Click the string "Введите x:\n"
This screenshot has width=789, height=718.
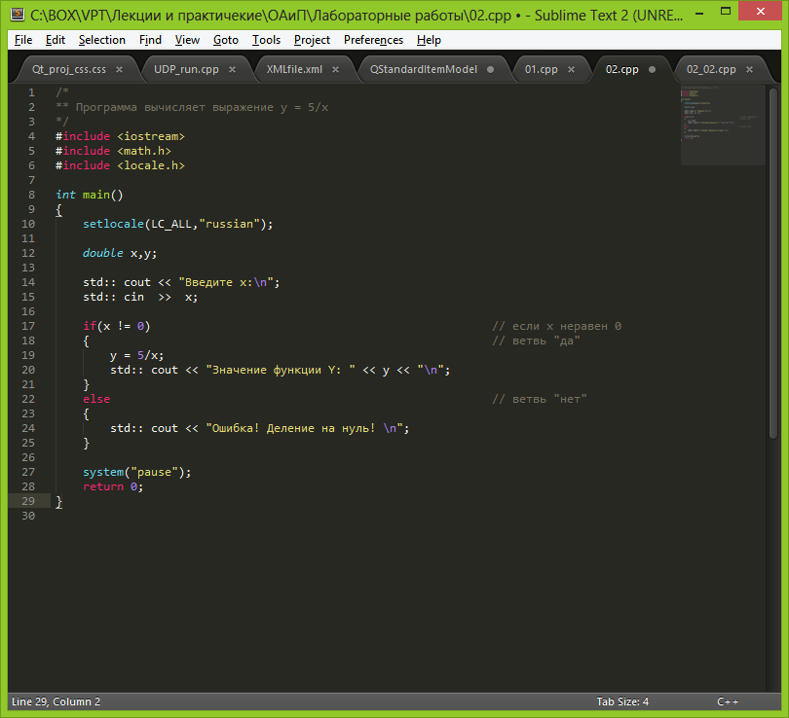tap(225, 282)
